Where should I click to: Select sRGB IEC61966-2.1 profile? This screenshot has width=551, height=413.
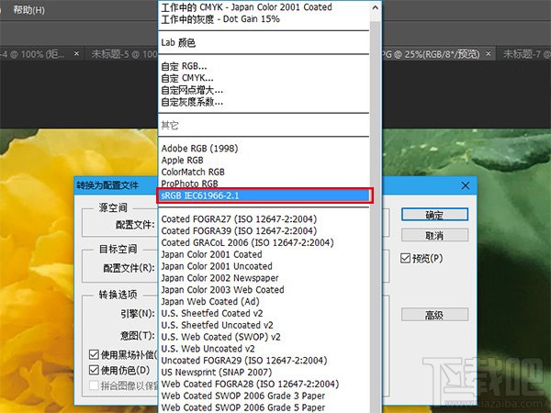click(x=264, y=195)
